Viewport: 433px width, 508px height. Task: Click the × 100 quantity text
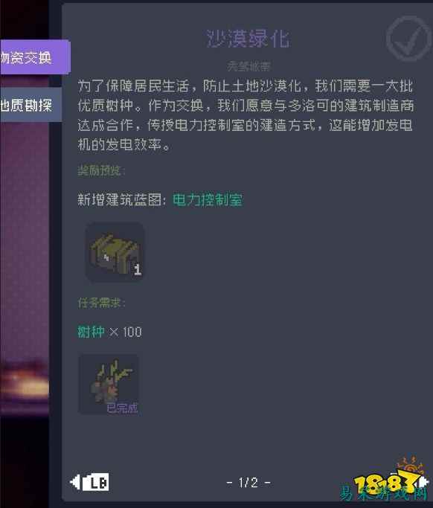[125, 332]
